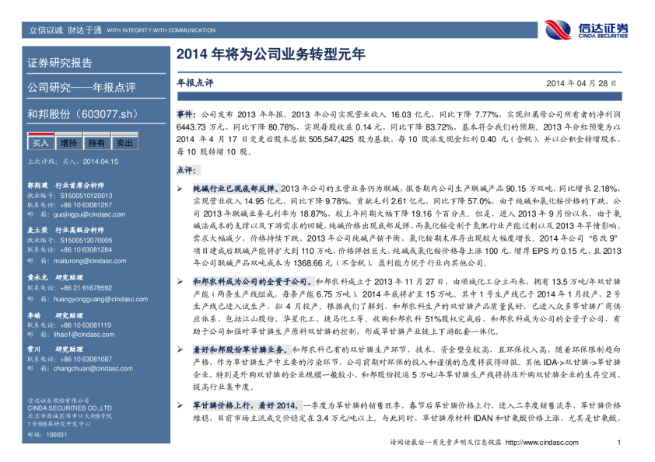Viewport: 655px width, 462px height.
Task: Select the 持有 rating box
Action: [96, 143]
